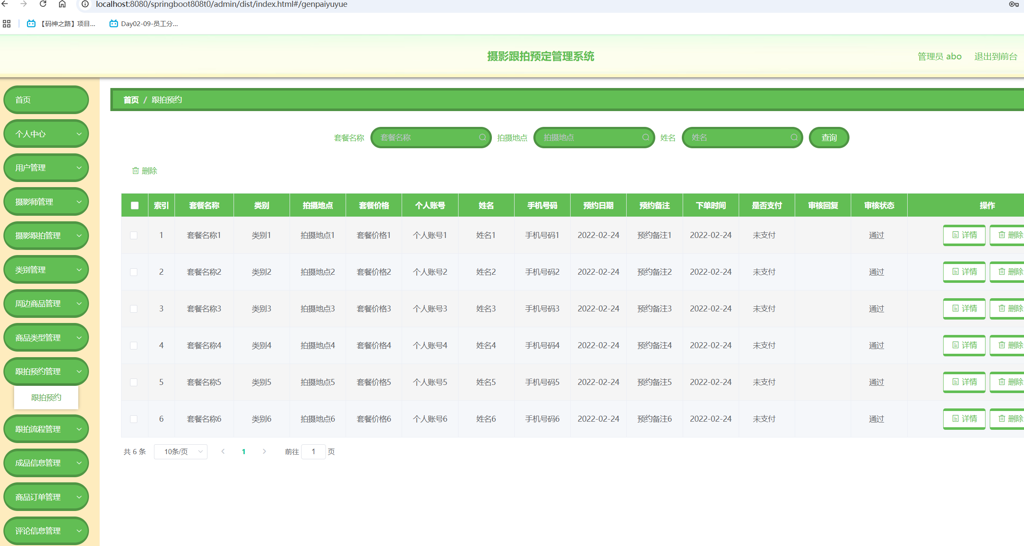Go to pagination page 1
The width and height of the screenshot is (1024, 546).
(x=243, y=452)
